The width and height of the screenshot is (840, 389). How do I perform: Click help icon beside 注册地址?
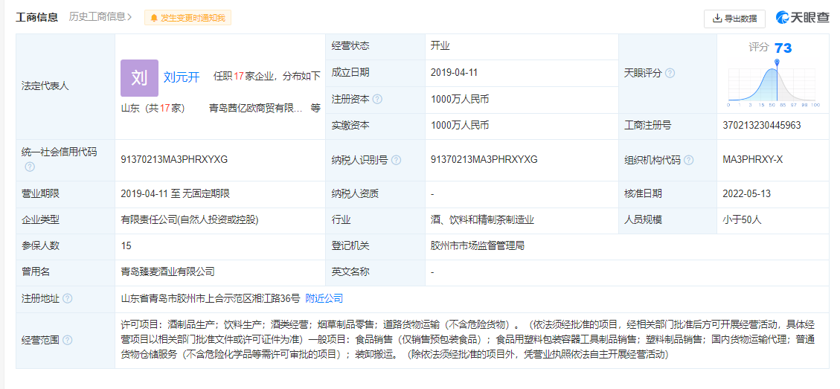pos(68,298)
